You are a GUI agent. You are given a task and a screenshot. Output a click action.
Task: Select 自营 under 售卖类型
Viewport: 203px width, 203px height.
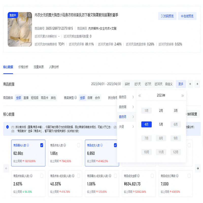coord(90,98)
